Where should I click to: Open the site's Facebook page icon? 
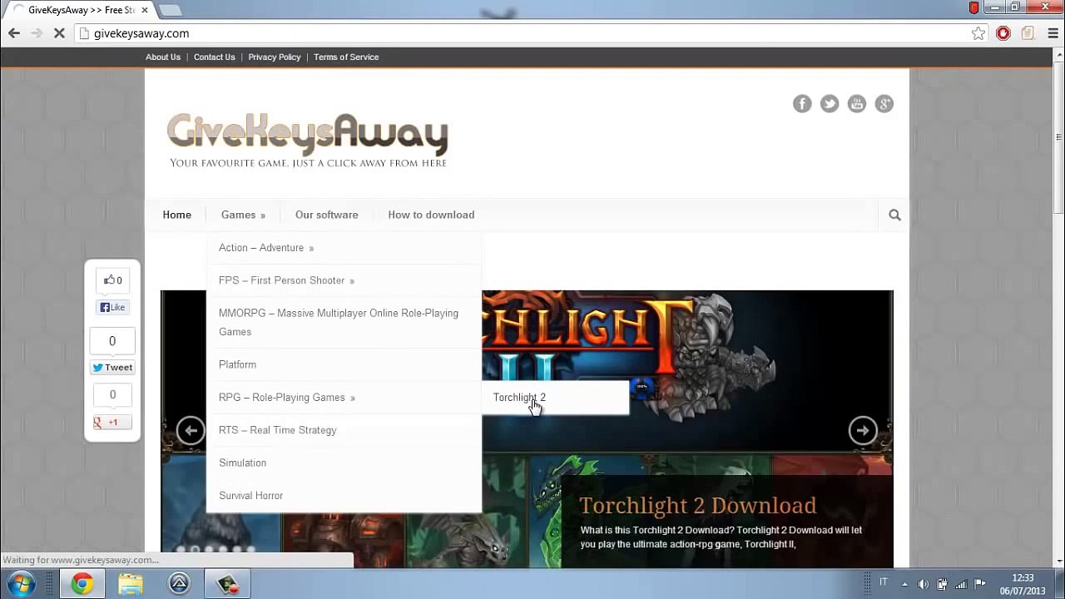[802, 103]
